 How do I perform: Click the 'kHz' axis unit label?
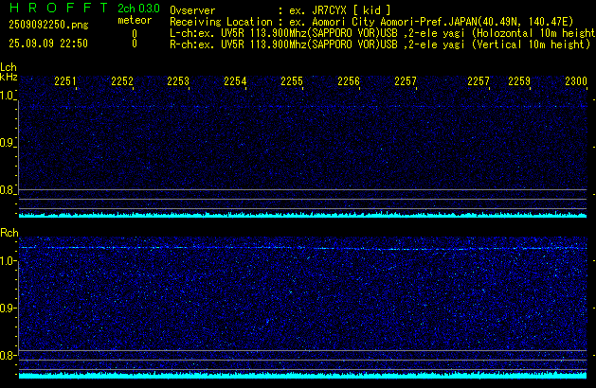pos(9,77)
